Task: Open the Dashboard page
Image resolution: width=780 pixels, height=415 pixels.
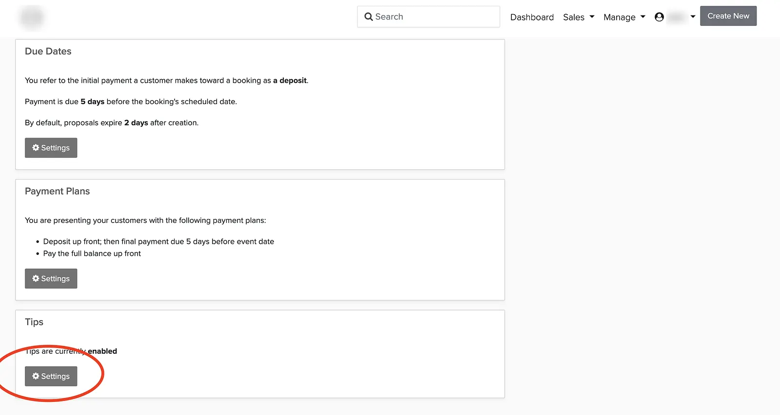Action: pyautogui.click(x=532, y=17)
